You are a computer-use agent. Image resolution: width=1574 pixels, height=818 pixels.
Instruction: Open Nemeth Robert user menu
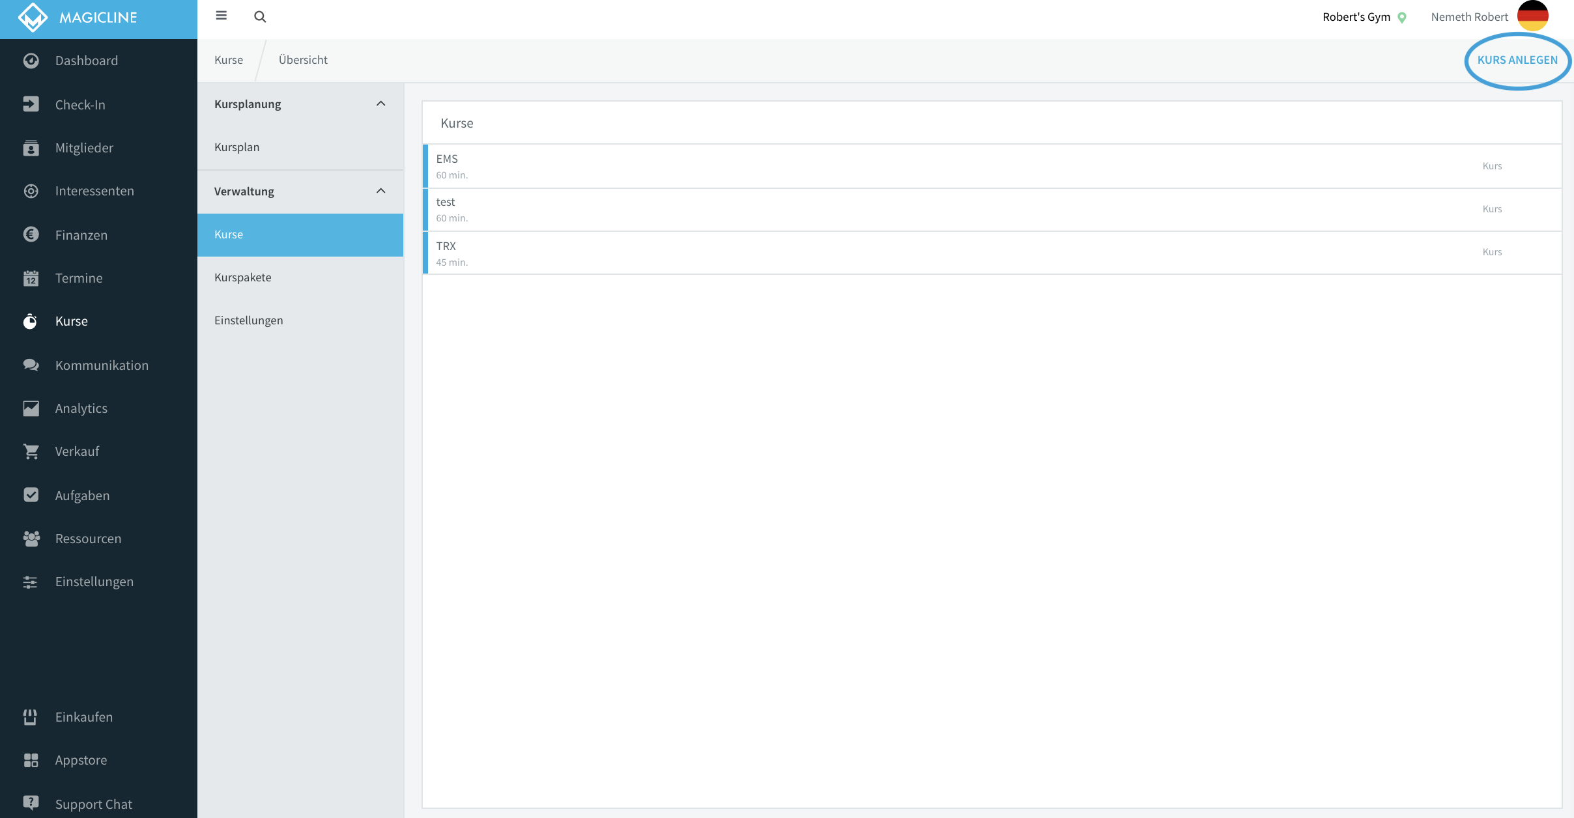[1469, 17]
